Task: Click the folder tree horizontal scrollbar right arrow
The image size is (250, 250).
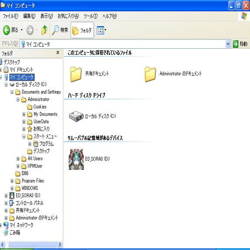Action: (x=60, y=244)
